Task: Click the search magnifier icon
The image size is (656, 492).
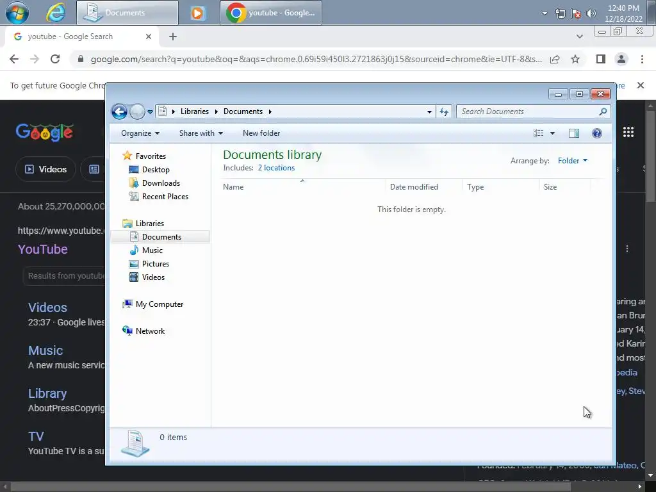Action: 603,111
